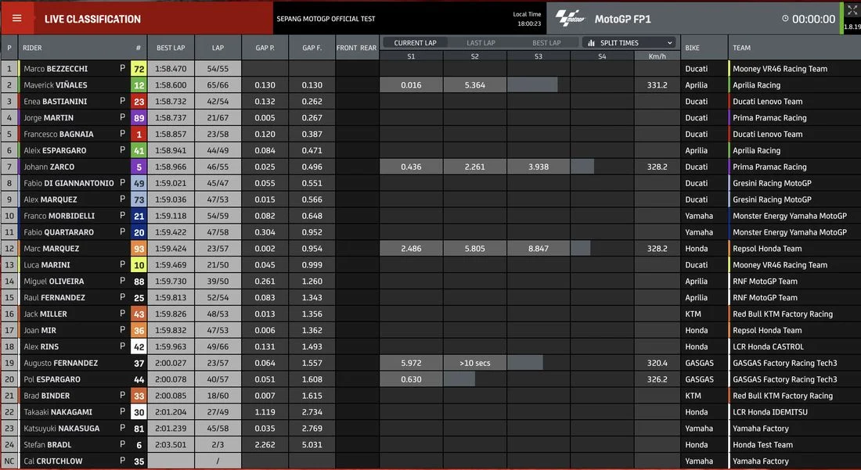The image size is (861, 470).
Task: Click Marc Marquez S3 split 8.847
Action: click(x=539, y=249)
